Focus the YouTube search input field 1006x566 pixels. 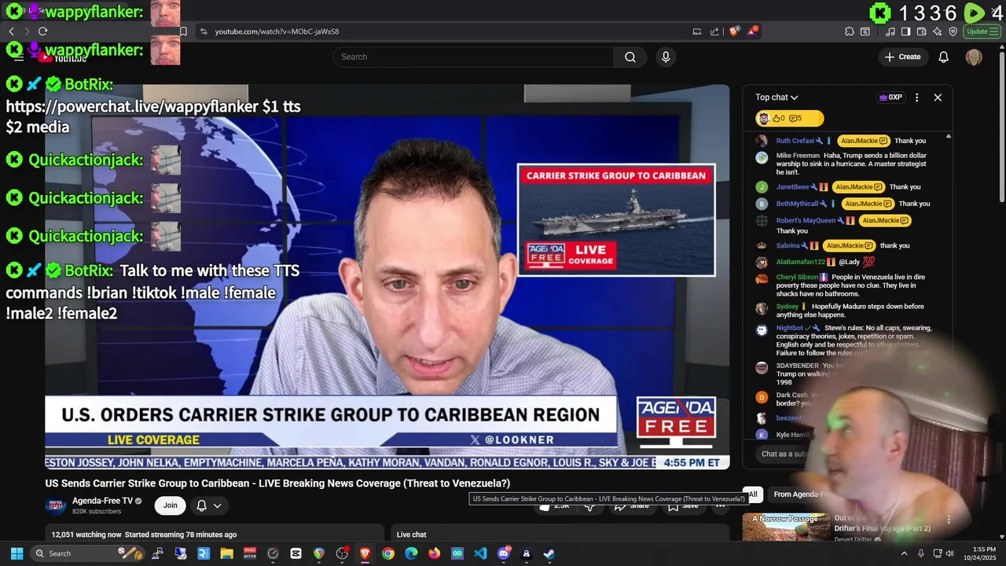(473, 57)
